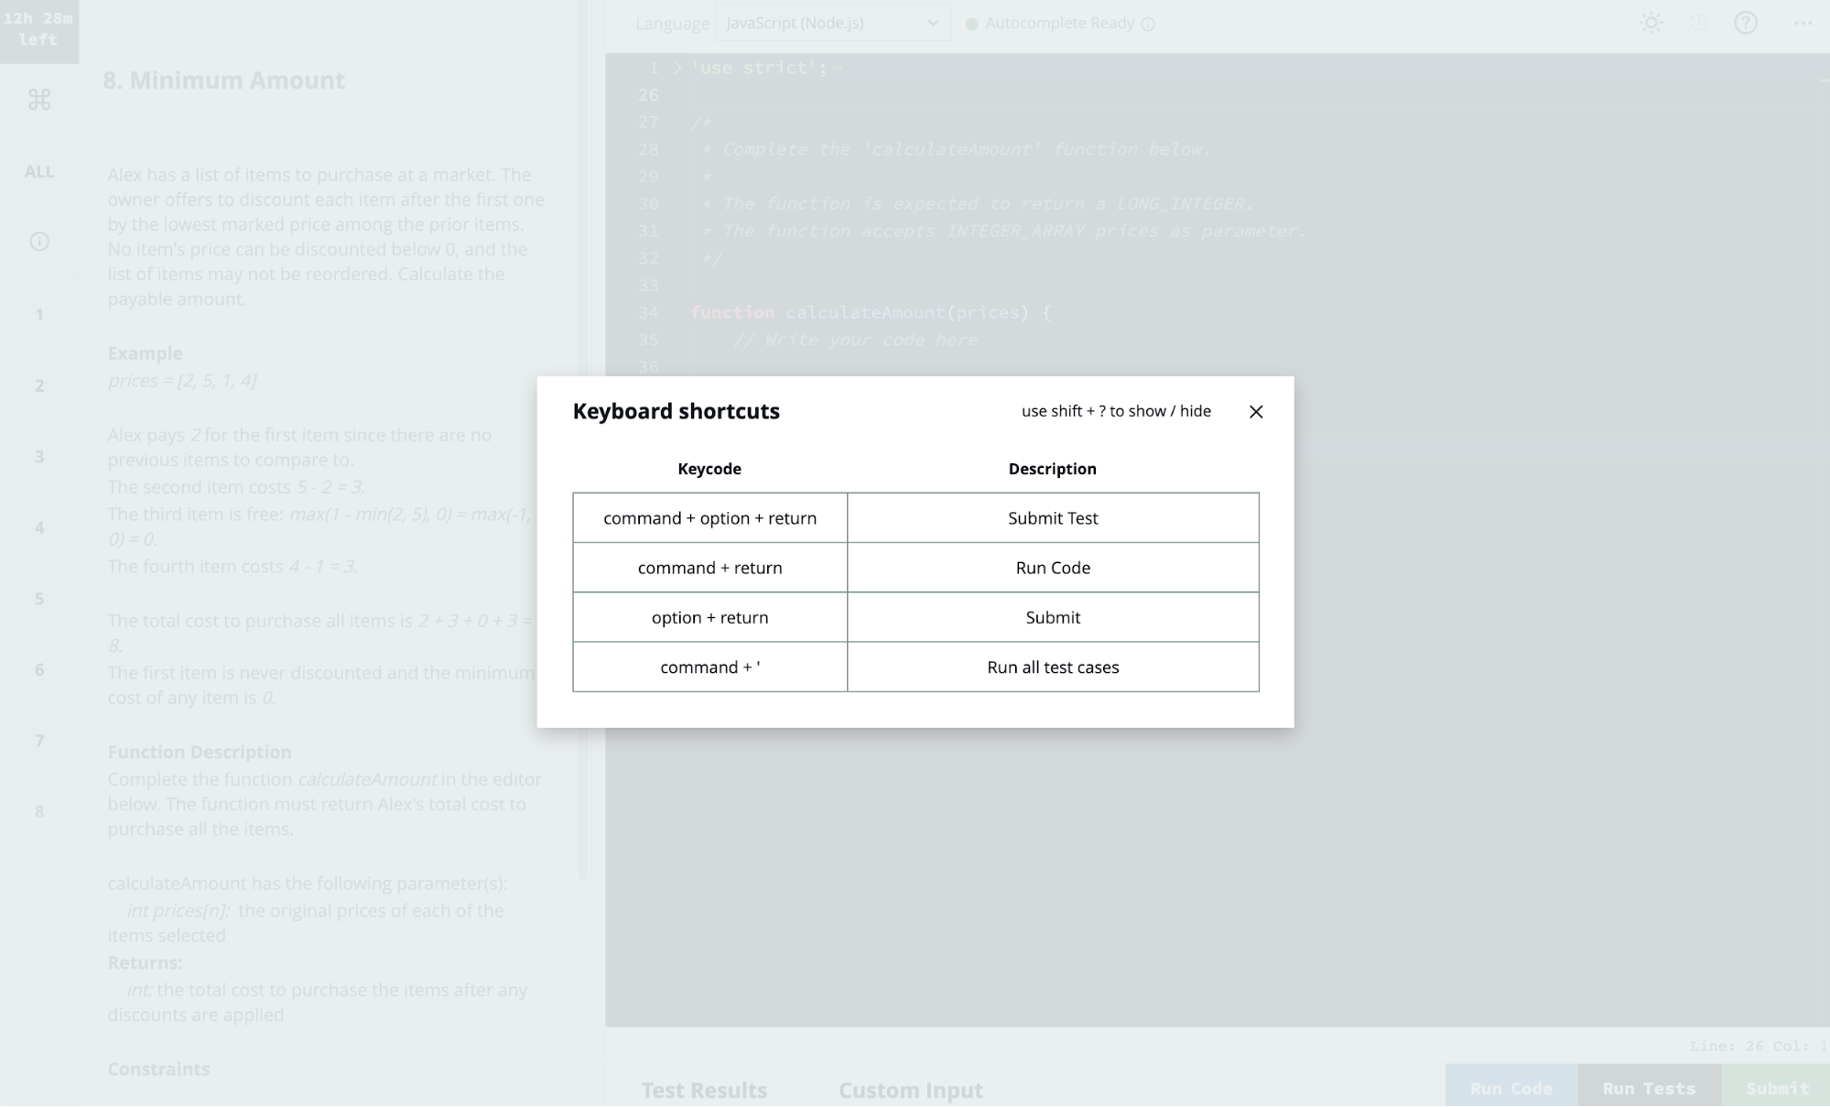Click the 'function calculateAmount(prices)' code line
This screenshot has width=1830, height=1107.
click(x=870, y=313)
